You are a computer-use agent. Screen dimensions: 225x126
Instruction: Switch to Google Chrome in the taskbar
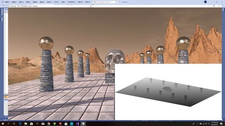[x=49, y=124]
